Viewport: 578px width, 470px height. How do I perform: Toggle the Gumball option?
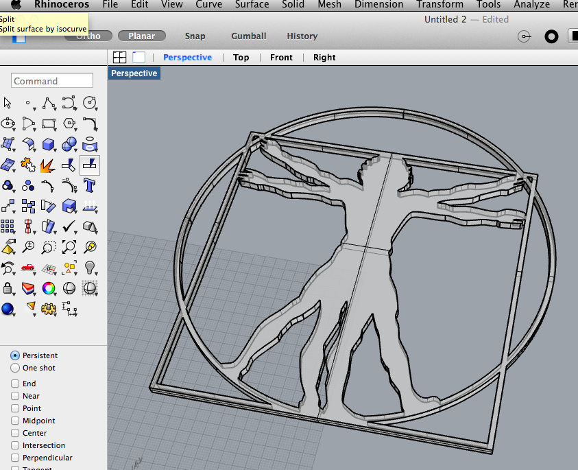[x=249, y=36]
